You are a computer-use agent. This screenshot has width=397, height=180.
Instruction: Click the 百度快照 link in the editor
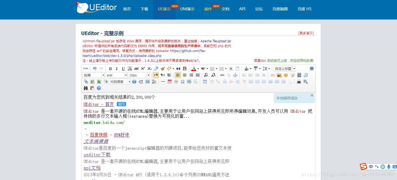99,135
